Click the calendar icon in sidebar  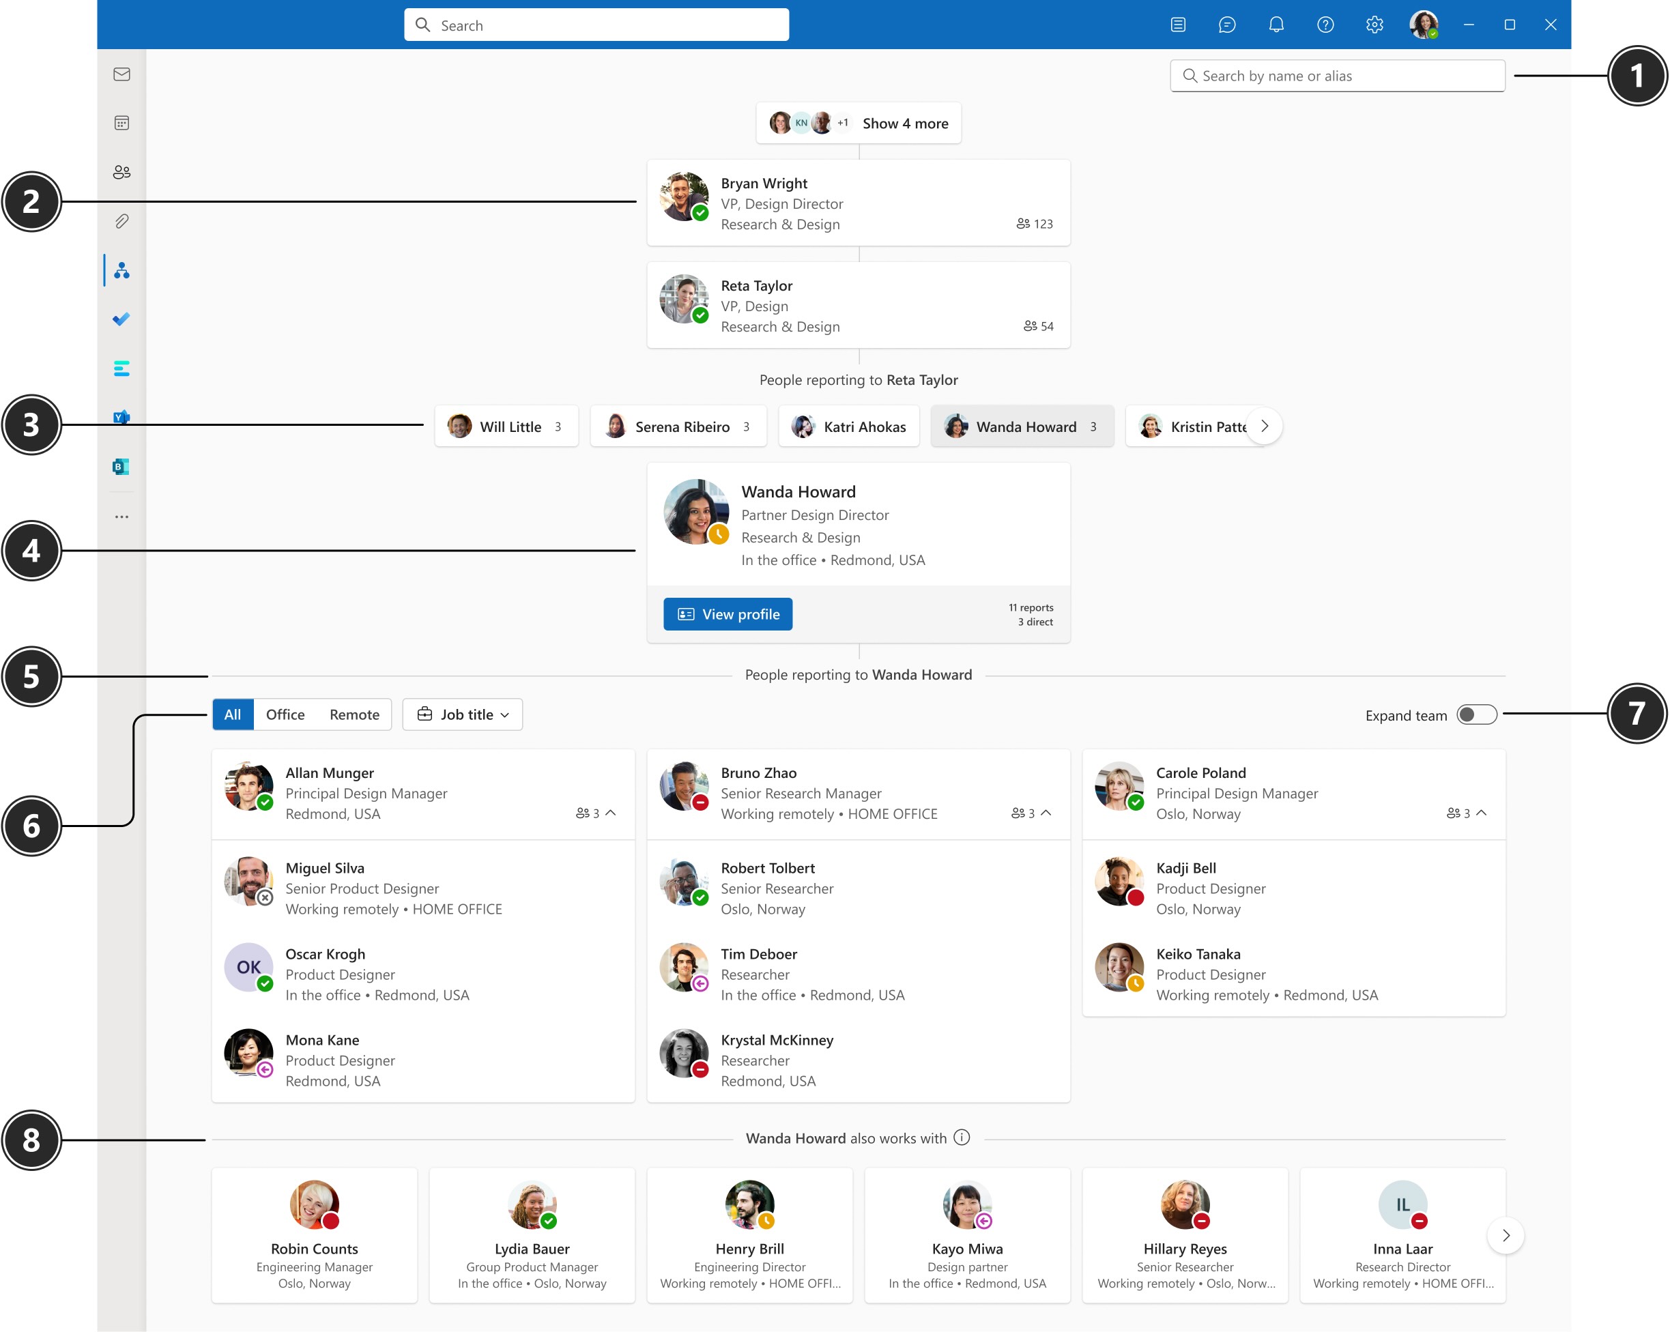(122, 122)
